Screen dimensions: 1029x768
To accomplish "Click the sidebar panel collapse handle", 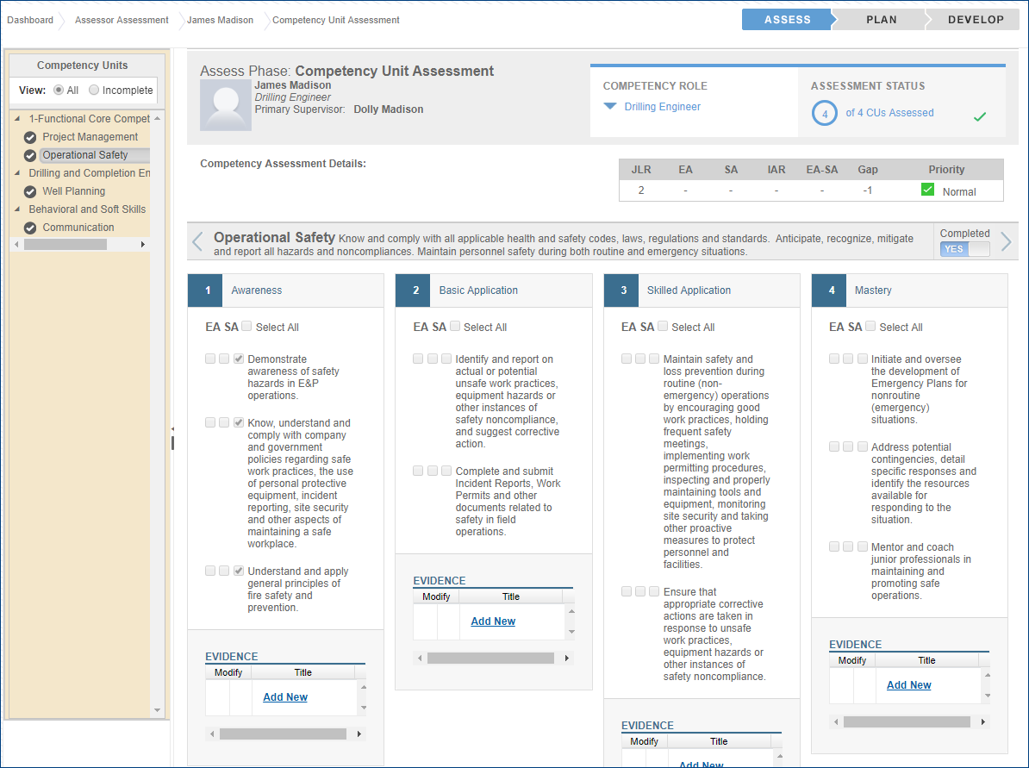I will [172, 439].
